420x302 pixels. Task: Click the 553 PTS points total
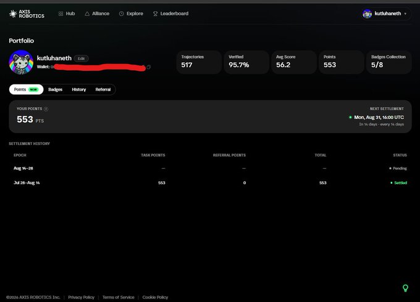click(x=30, y=120)
